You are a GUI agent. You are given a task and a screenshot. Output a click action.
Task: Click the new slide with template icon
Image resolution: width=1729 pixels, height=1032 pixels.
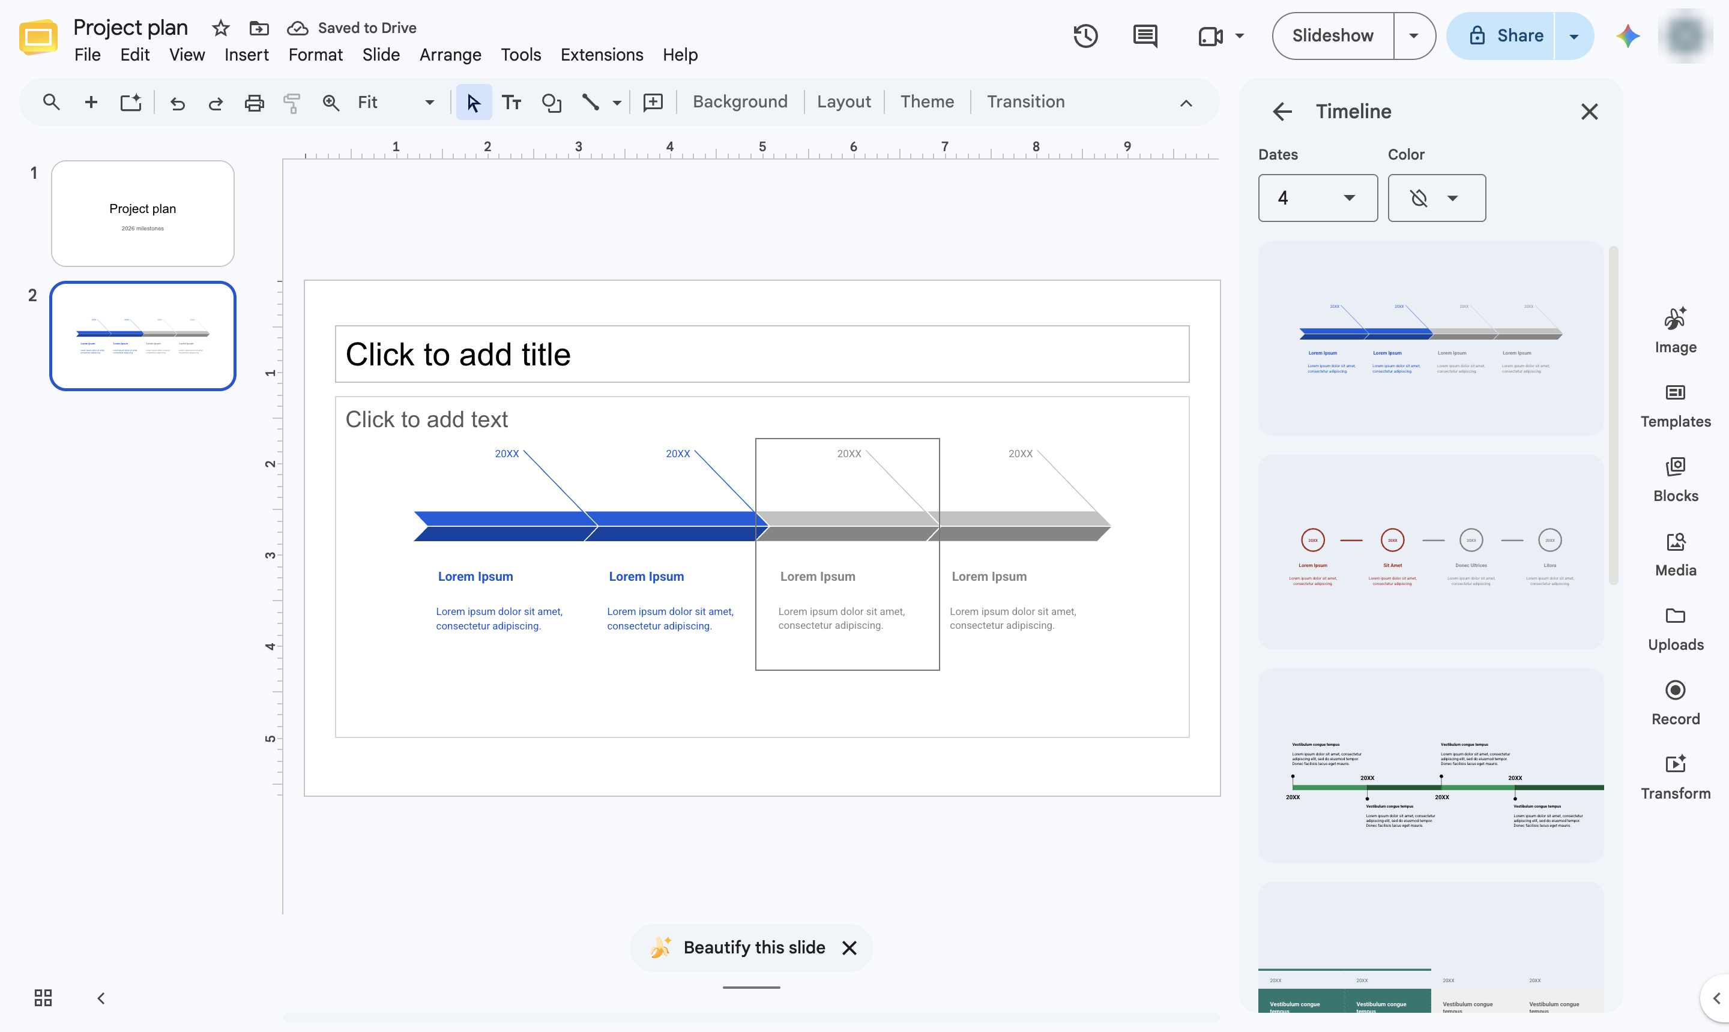point(130,102)
